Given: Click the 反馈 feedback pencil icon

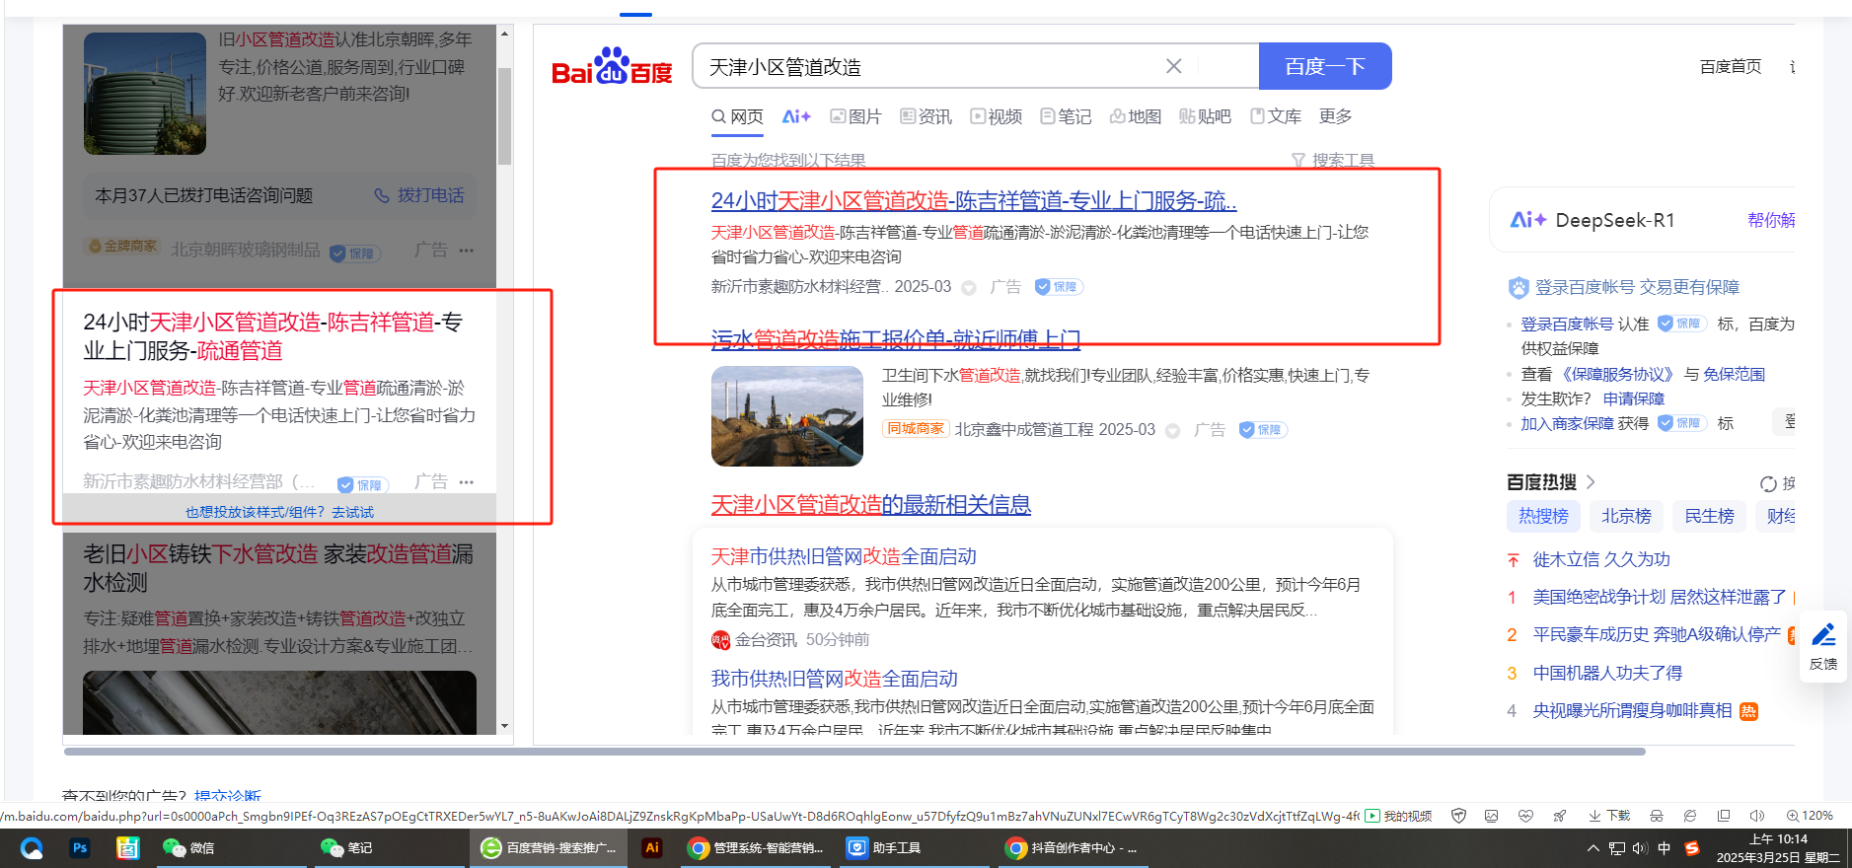Looking at the screenshot, I should 1823,635.
